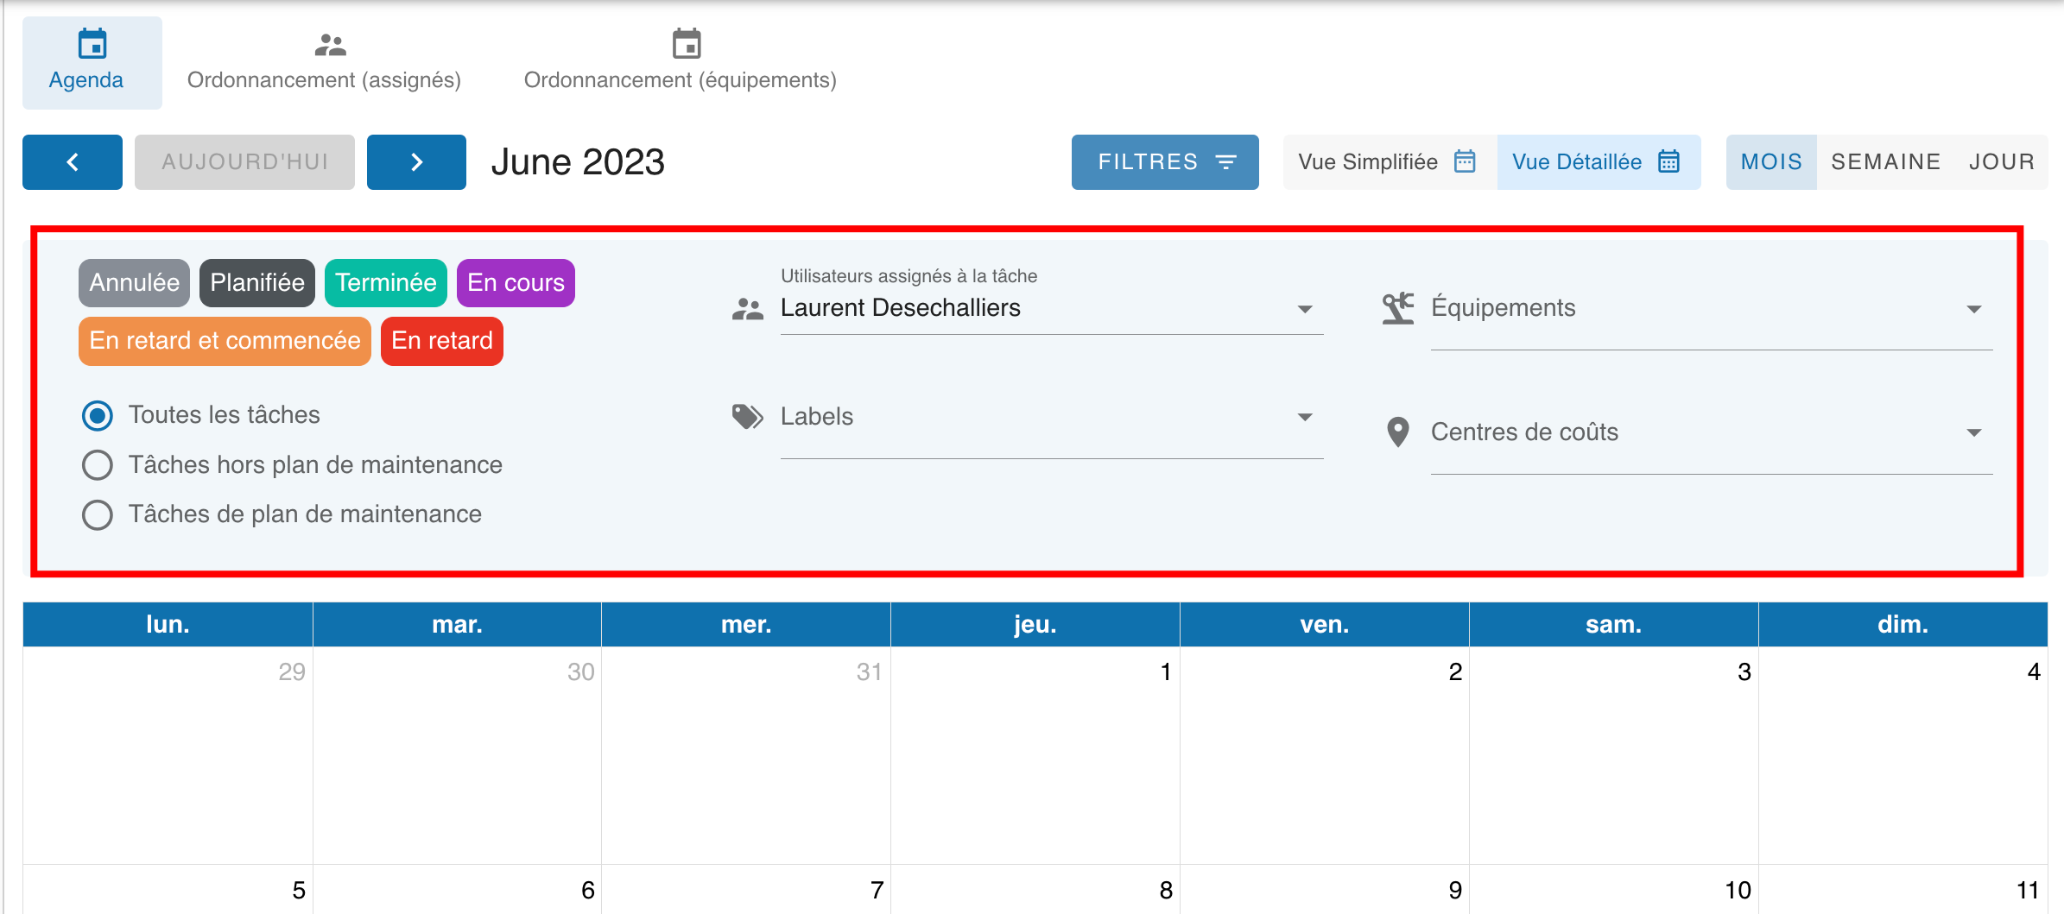Toggle the purple En cours status chip
Screen dimensions: 2064x914
pos(516,283)
